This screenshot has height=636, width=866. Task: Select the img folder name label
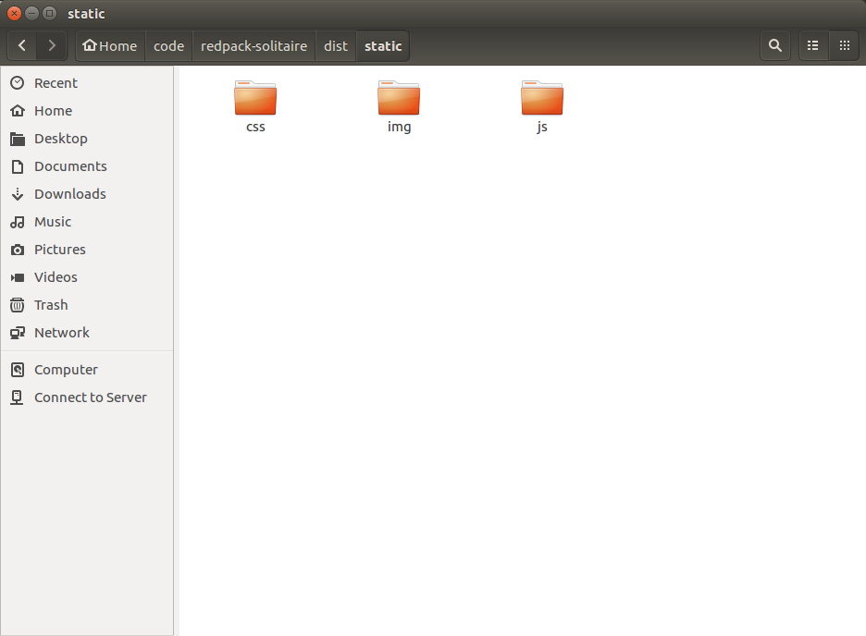pos(399,128)
